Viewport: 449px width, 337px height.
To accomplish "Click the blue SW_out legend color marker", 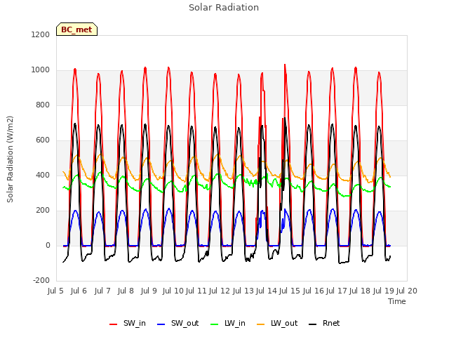I will pos(161,324).
